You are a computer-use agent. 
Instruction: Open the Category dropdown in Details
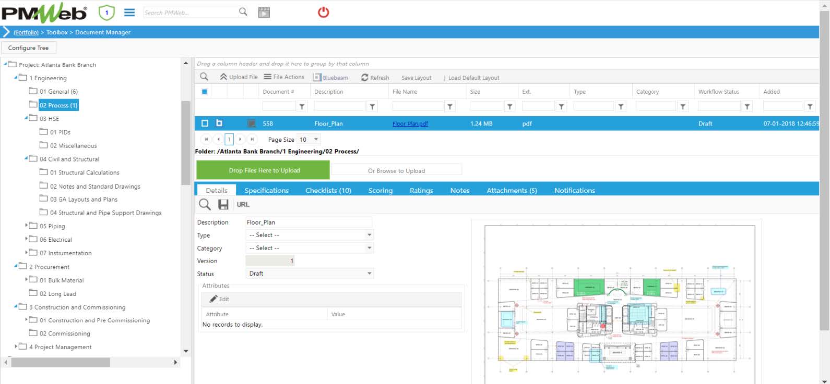coord(310,248)
